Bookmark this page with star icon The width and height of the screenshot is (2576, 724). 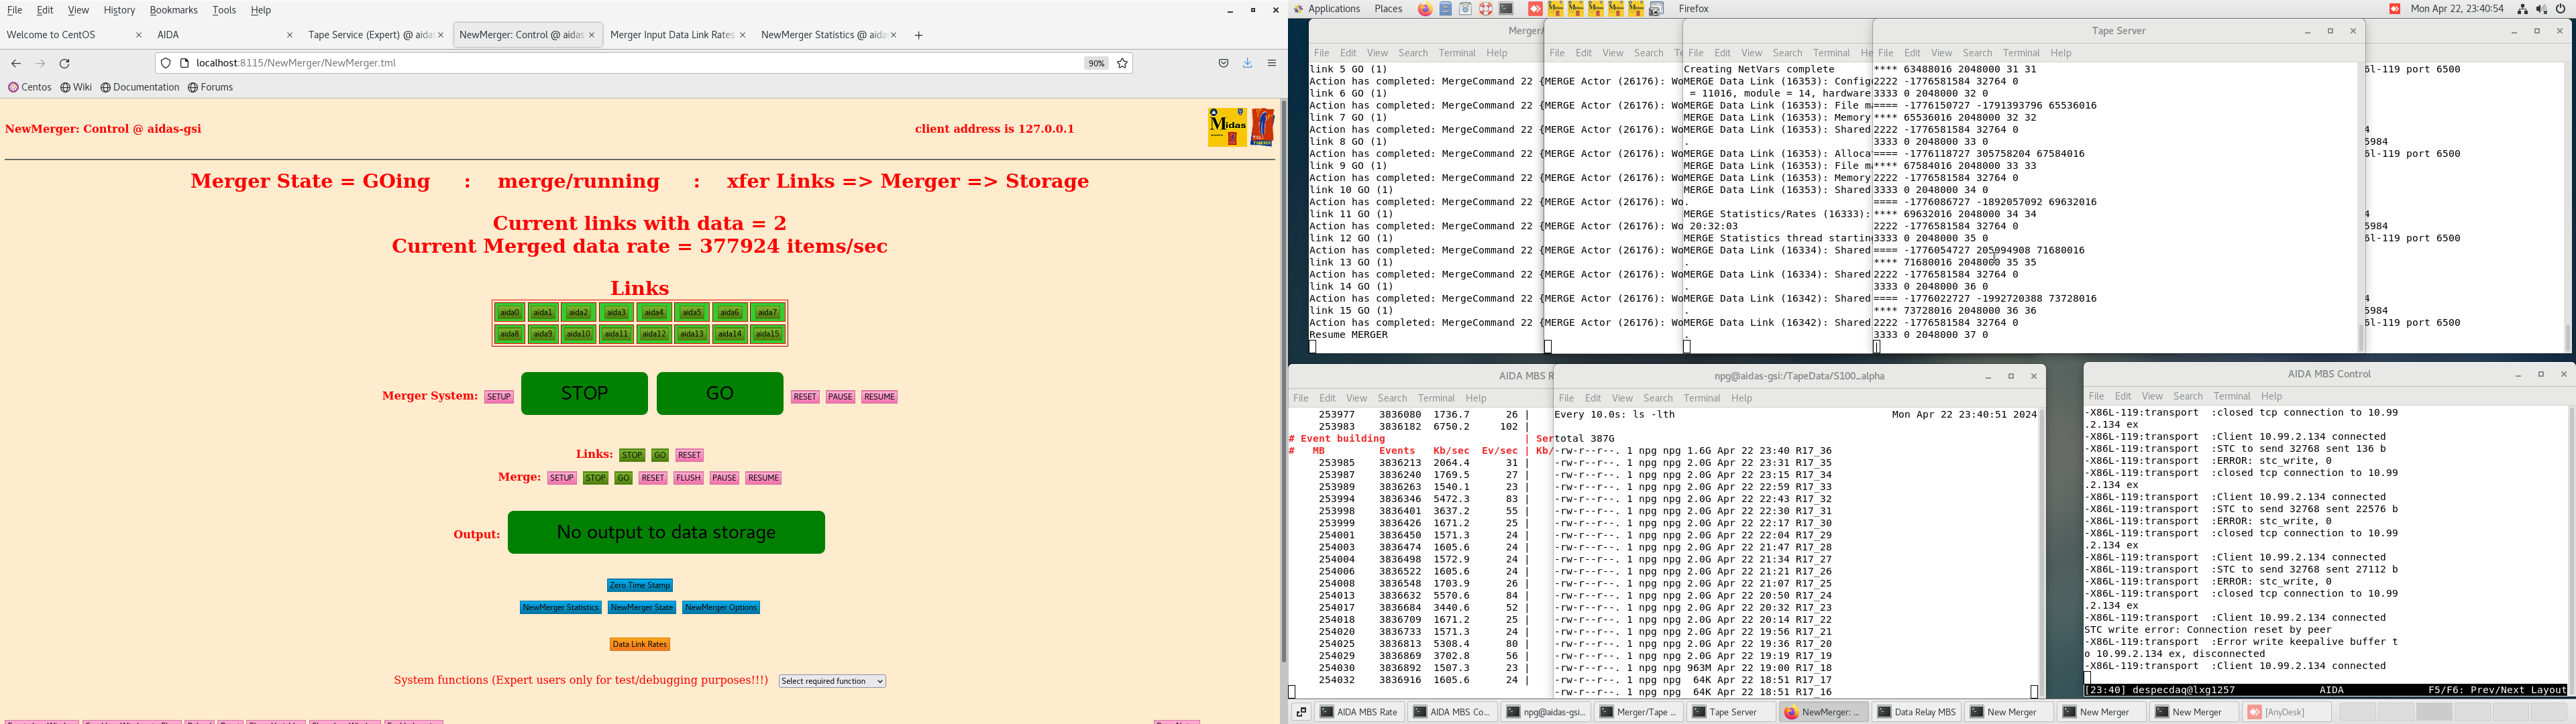1122,63
